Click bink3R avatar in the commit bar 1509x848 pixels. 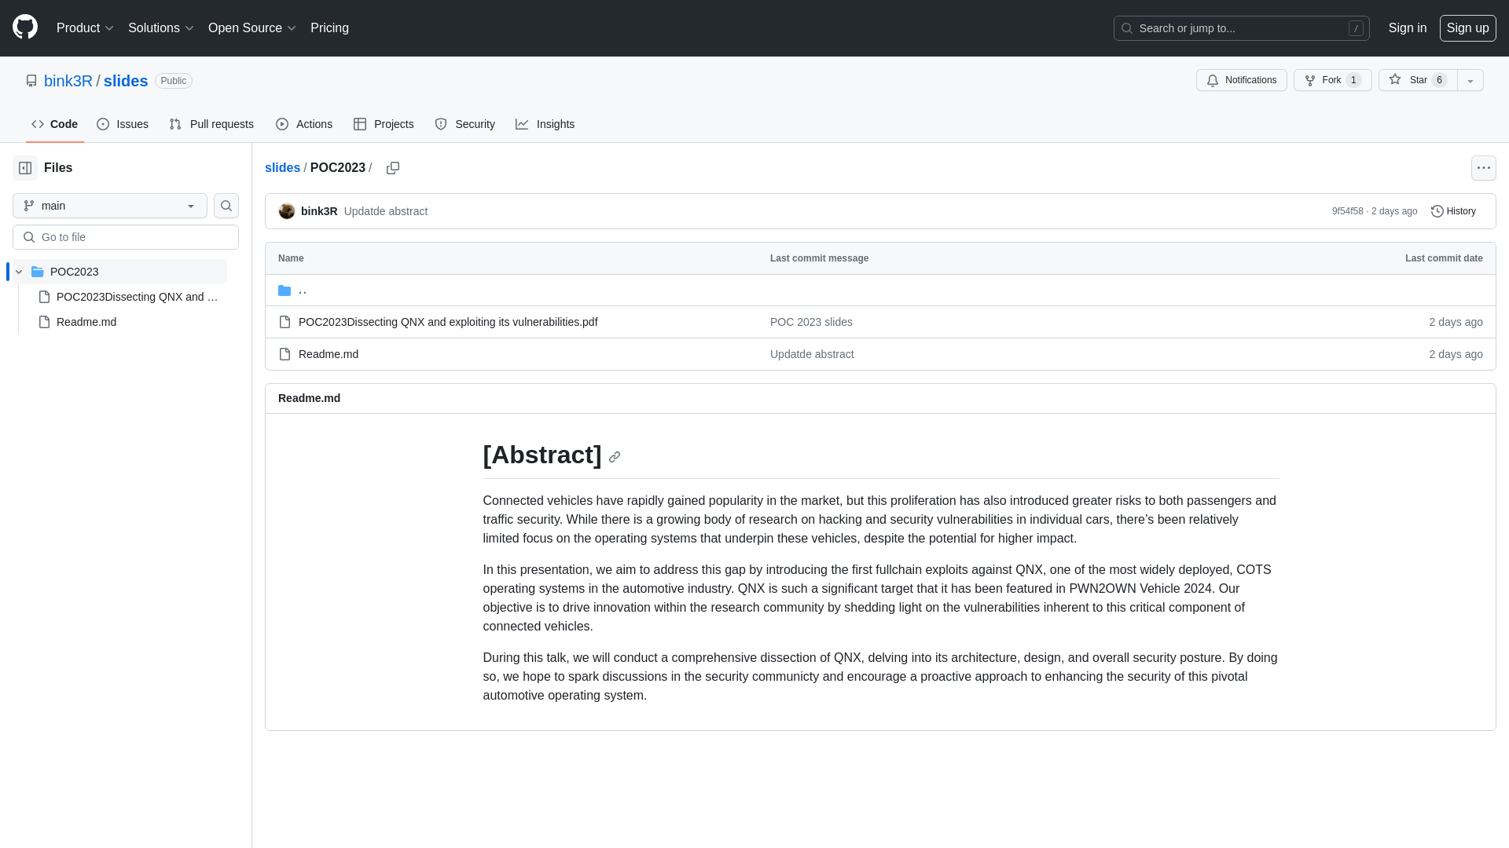coord(287,211)
